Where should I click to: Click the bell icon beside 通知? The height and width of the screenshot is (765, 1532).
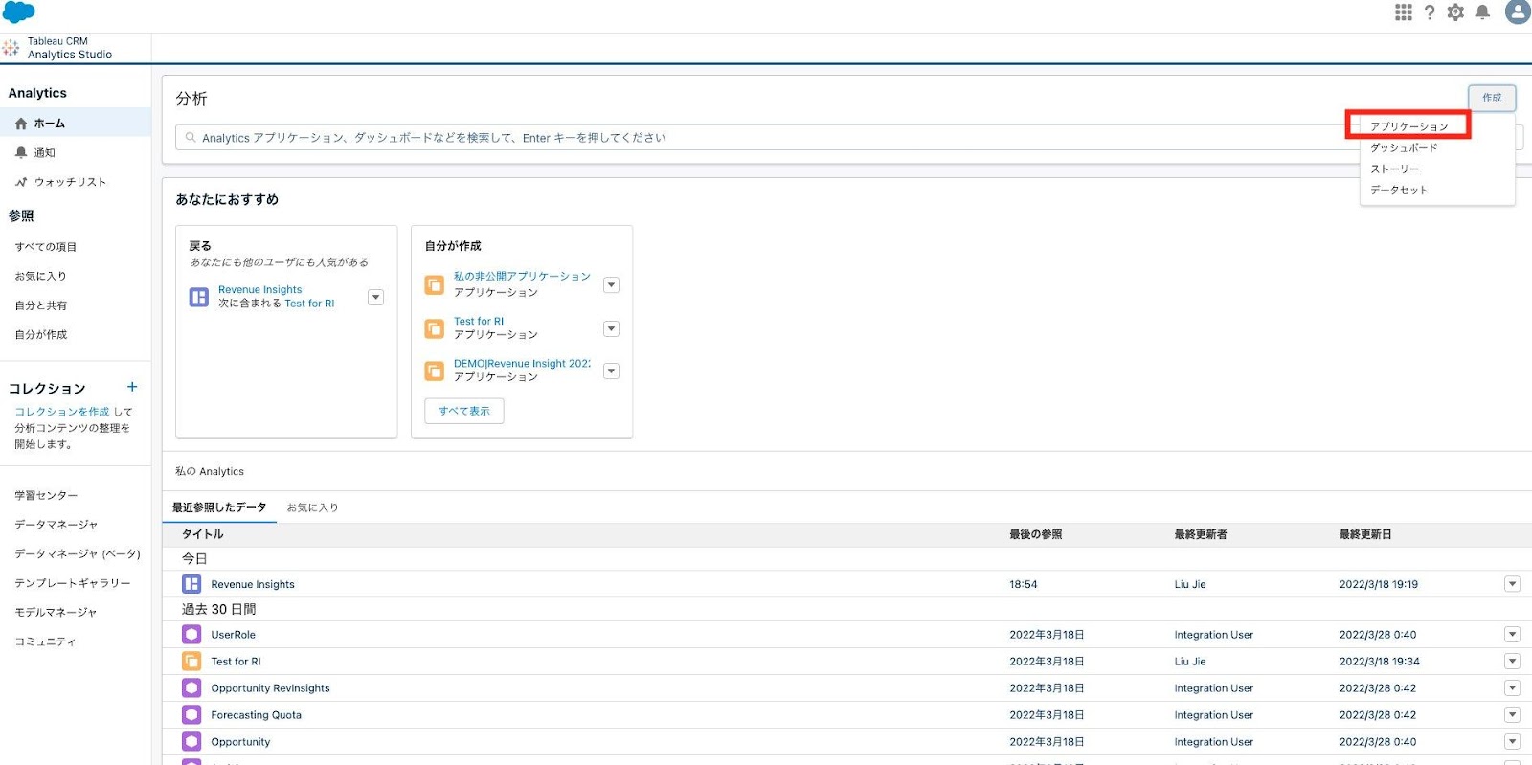click(21, 152)
